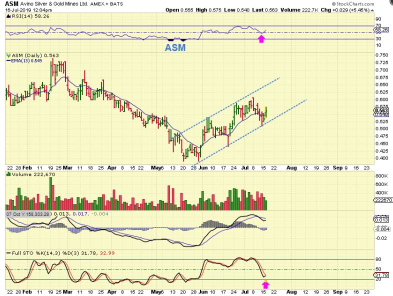Screen dimensions: 393x296
Task: Click the Full STO black line swatch
Action: click(8, 253)
